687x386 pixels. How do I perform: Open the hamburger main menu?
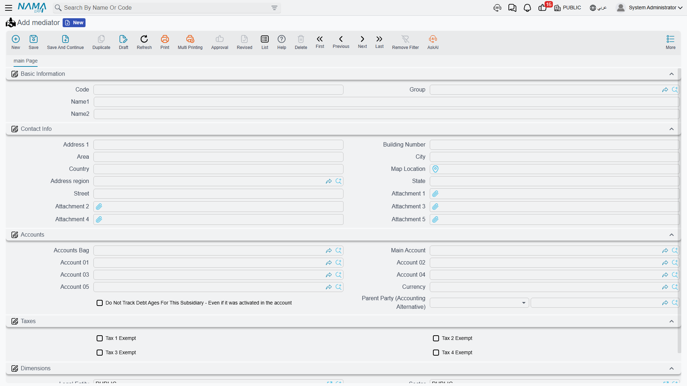[9, 8]
